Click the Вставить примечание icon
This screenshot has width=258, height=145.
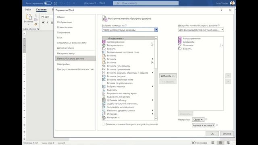coord(104,69)
